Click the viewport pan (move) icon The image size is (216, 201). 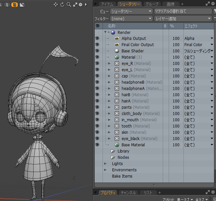coord(56,5)
